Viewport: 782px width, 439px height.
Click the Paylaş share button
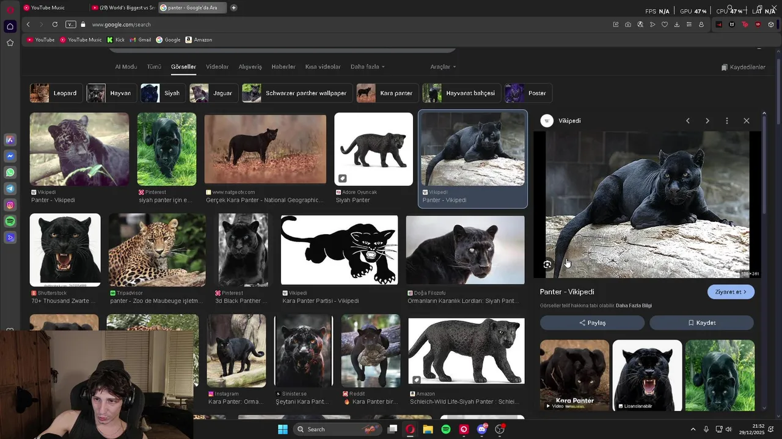coord(592,323)
